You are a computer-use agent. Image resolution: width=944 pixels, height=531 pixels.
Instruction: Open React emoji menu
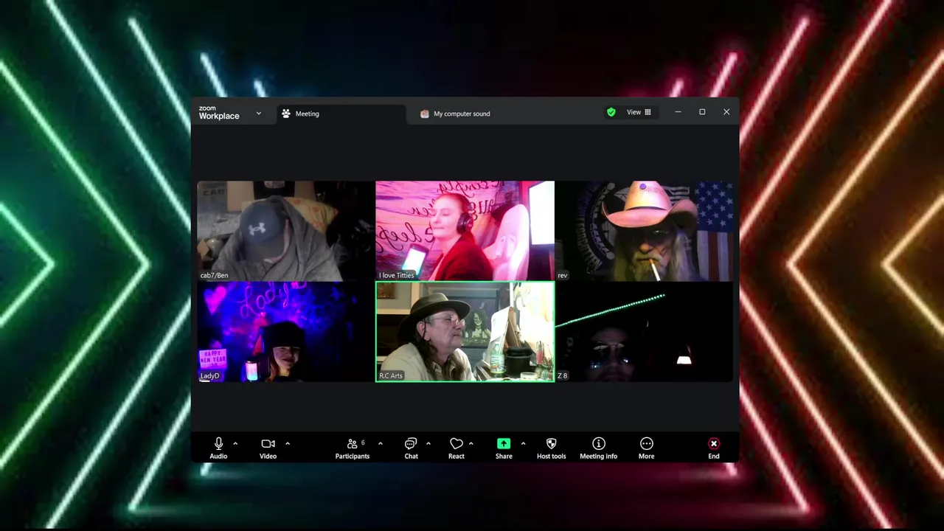click(457, 448)
